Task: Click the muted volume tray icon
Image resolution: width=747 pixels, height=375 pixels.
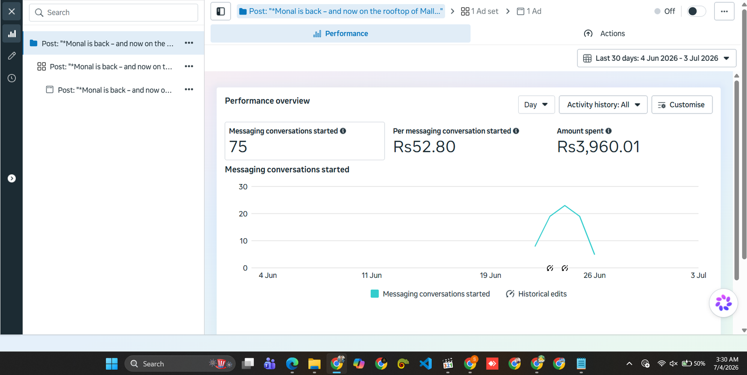Action: [x=673, y=364]
